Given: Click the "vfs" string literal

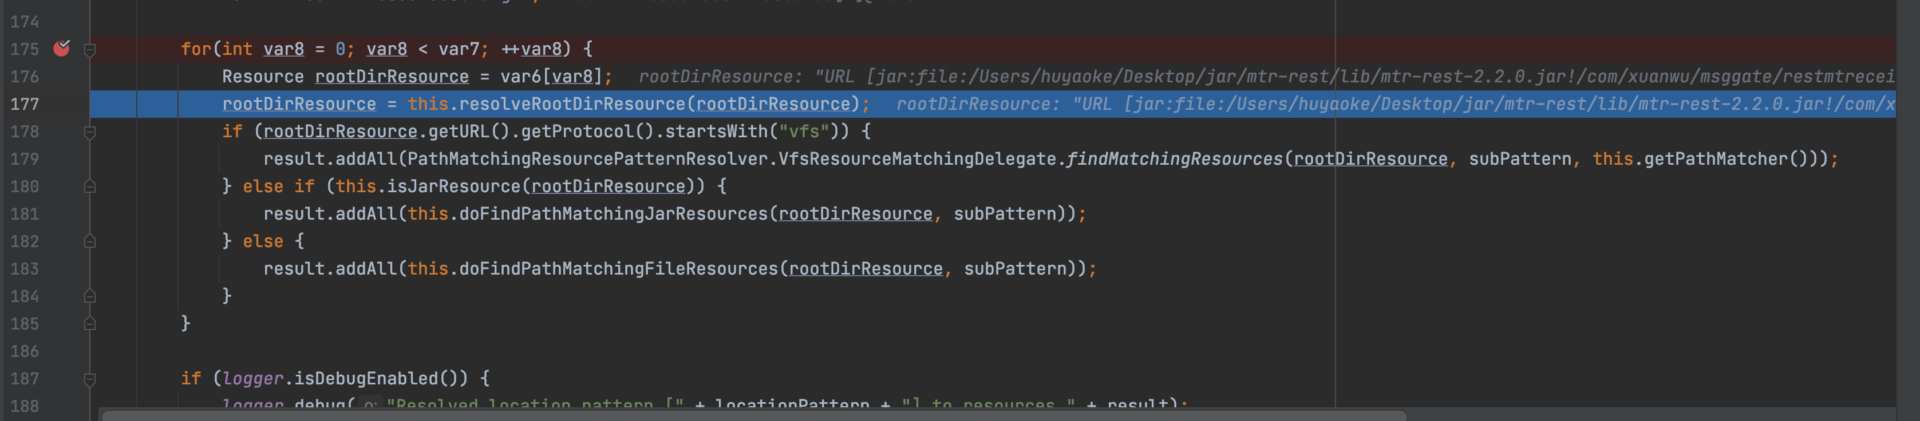Looking at the screenshot, I should point(804,132).
